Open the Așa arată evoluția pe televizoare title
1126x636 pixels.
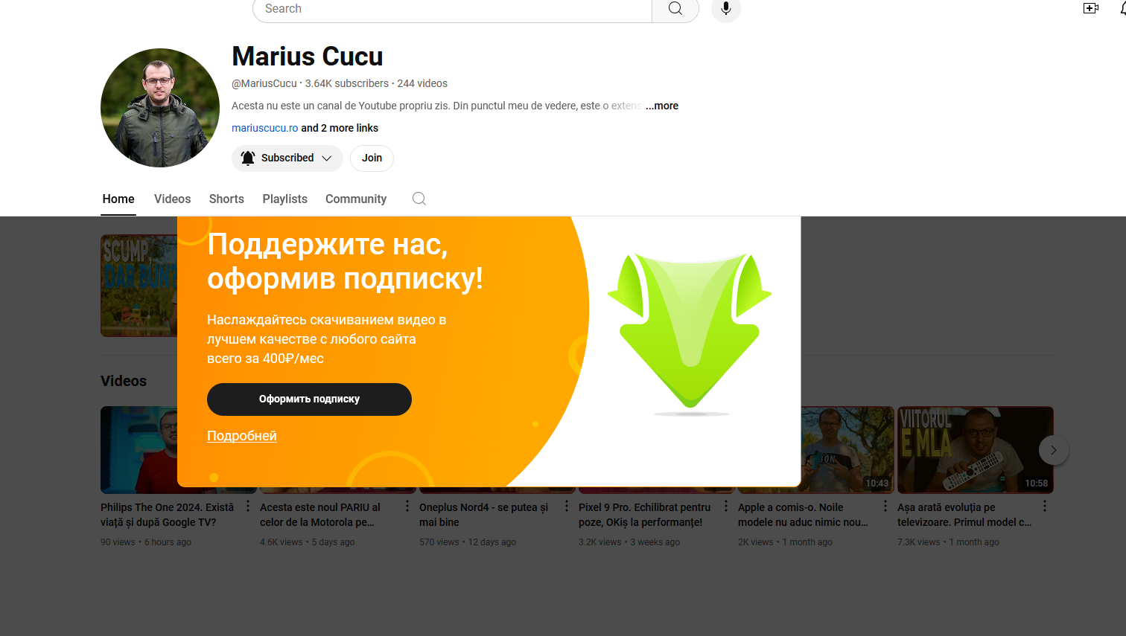click(x=964, y=515)
